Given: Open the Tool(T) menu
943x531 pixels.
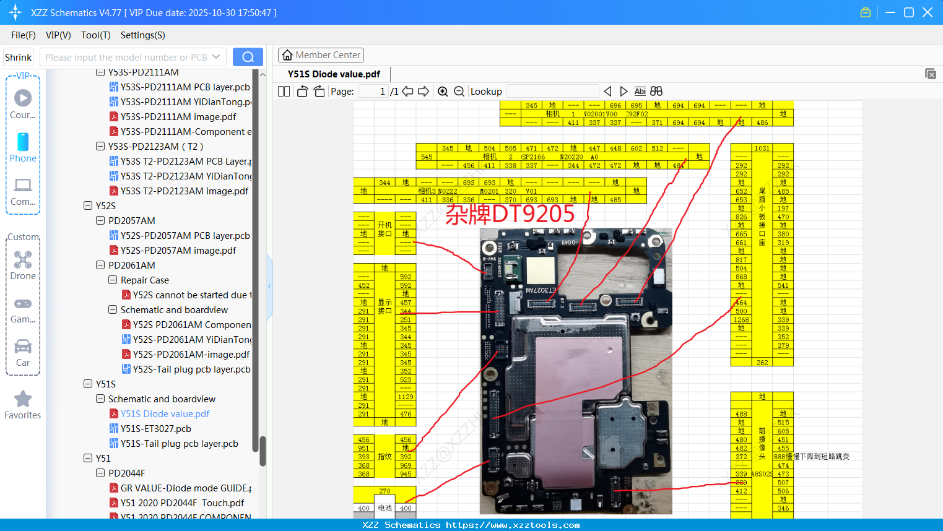Looking at the screenshot, I should point(95,35).
